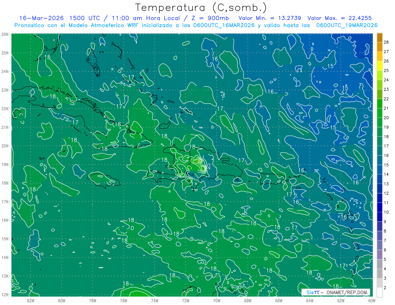
Task: Click the "1500 UTC" time text
Action: click(x=85, y=18)
